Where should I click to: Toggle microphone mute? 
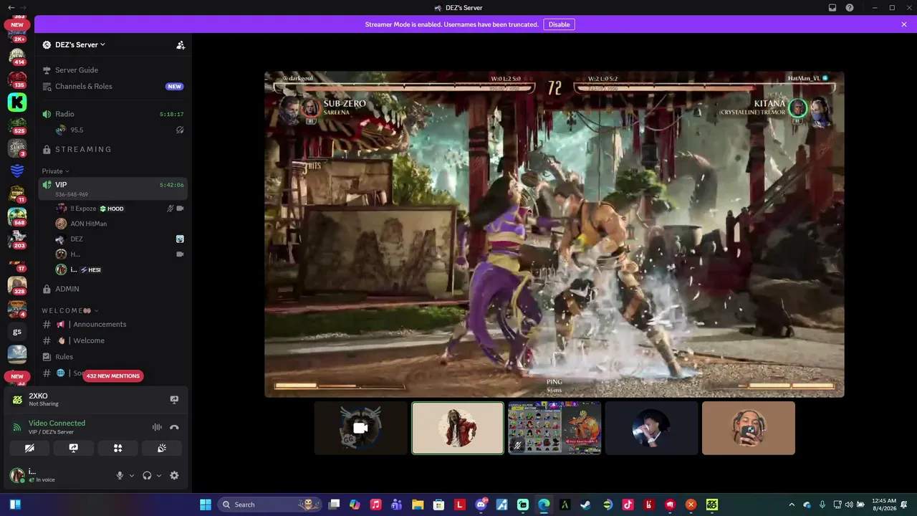120,475
